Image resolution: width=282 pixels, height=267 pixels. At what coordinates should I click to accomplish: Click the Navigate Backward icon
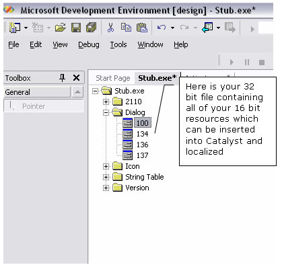[x=207, y=28]
